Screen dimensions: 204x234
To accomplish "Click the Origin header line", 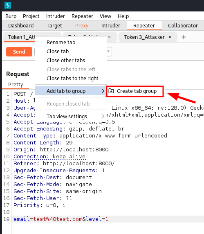I will pyautogui.click(x=61, y=150).
